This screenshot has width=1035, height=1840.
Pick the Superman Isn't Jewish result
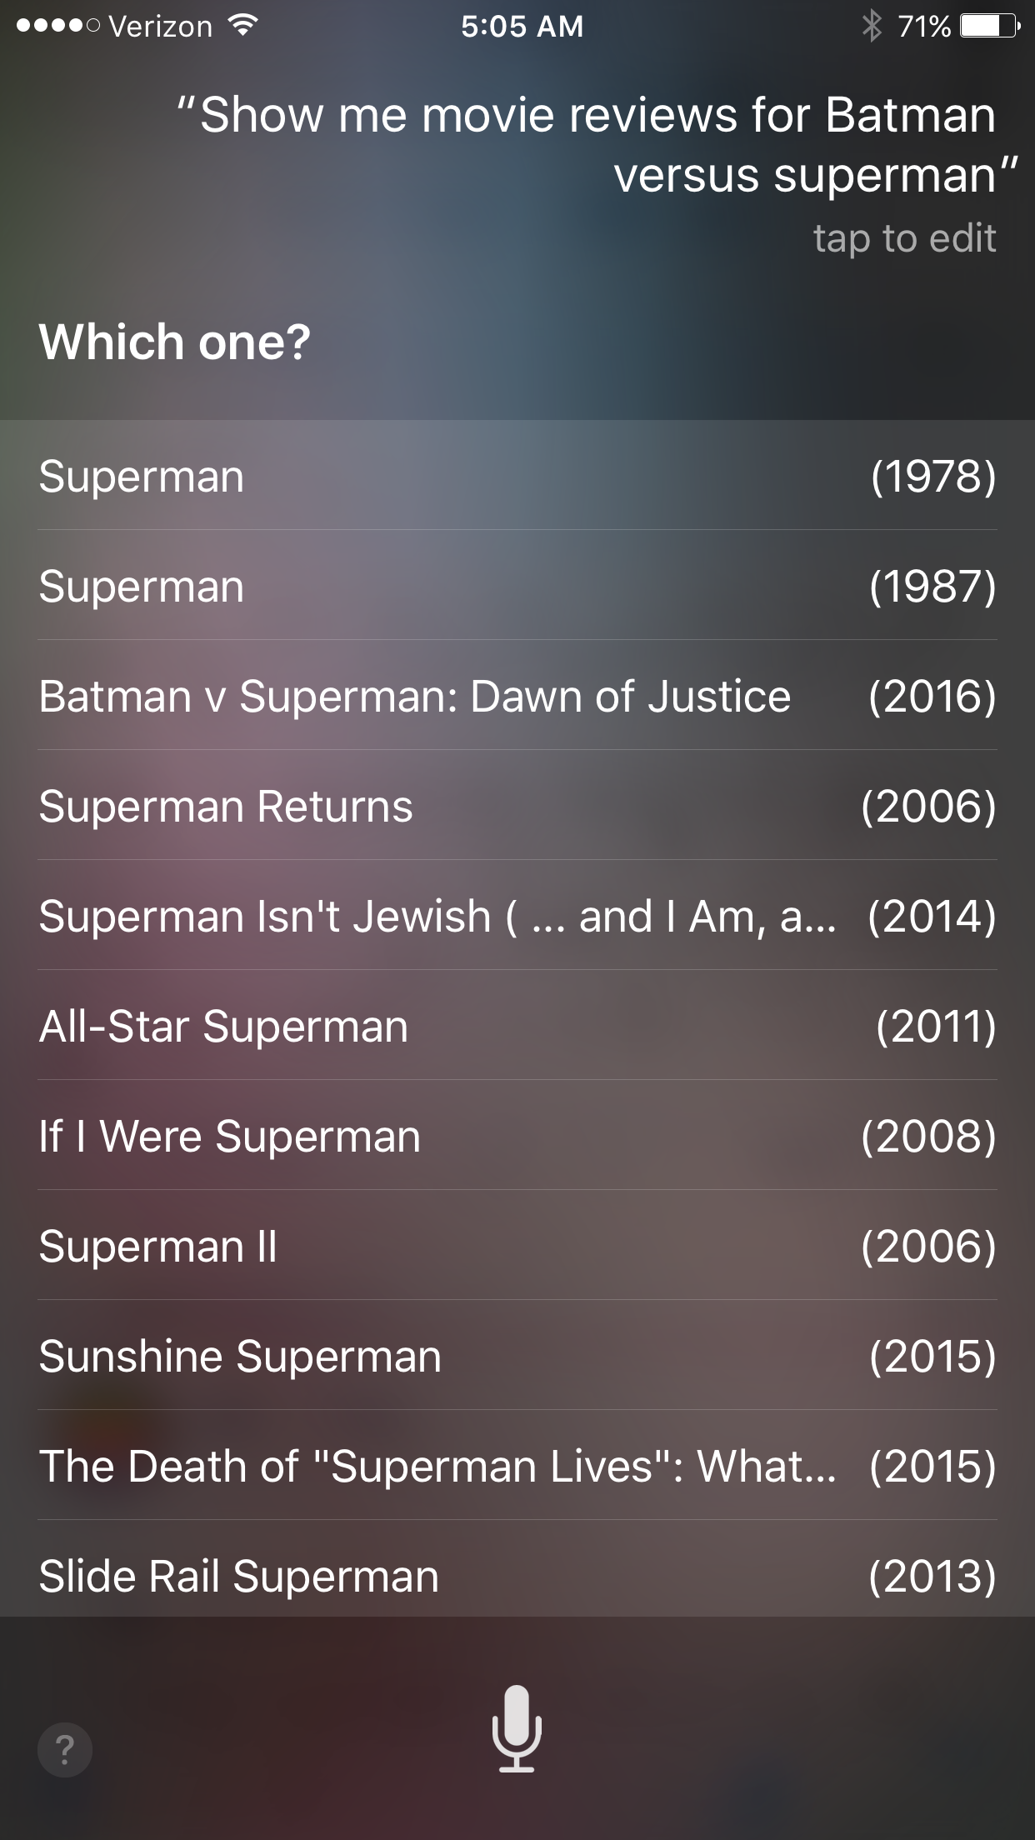(x=517, y=916)
